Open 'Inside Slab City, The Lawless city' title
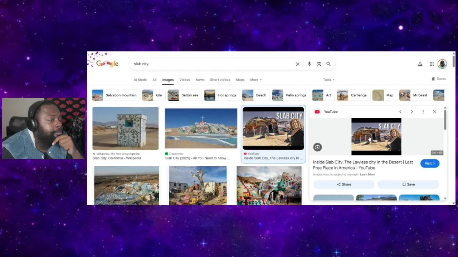 click(363, 165)
